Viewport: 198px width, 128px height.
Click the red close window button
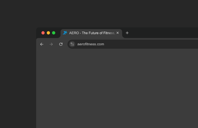tap(43, 33)
